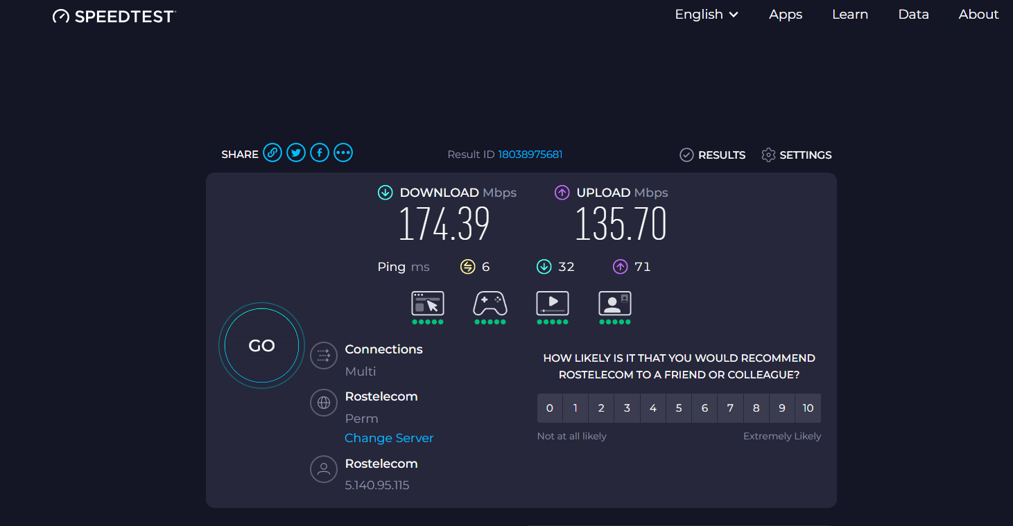This screenshot has width=1013, height=526.
Task: Rate recommendation as 1
Action: tap(575, 408)
